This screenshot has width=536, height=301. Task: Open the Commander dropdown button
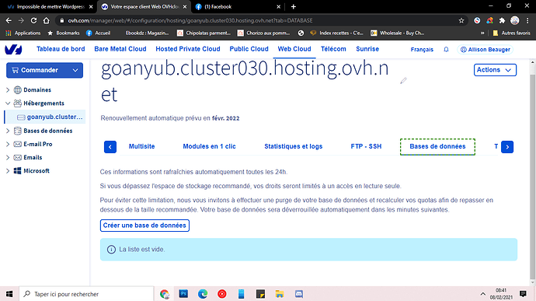click(44, 70)
